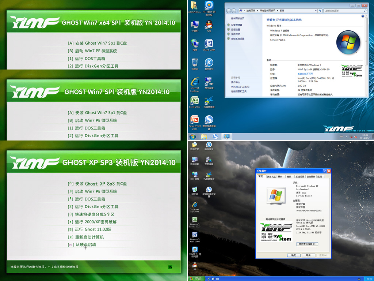Open 高级系统设置 link
This screenshot has height=281, width=374.
[237, 38]
